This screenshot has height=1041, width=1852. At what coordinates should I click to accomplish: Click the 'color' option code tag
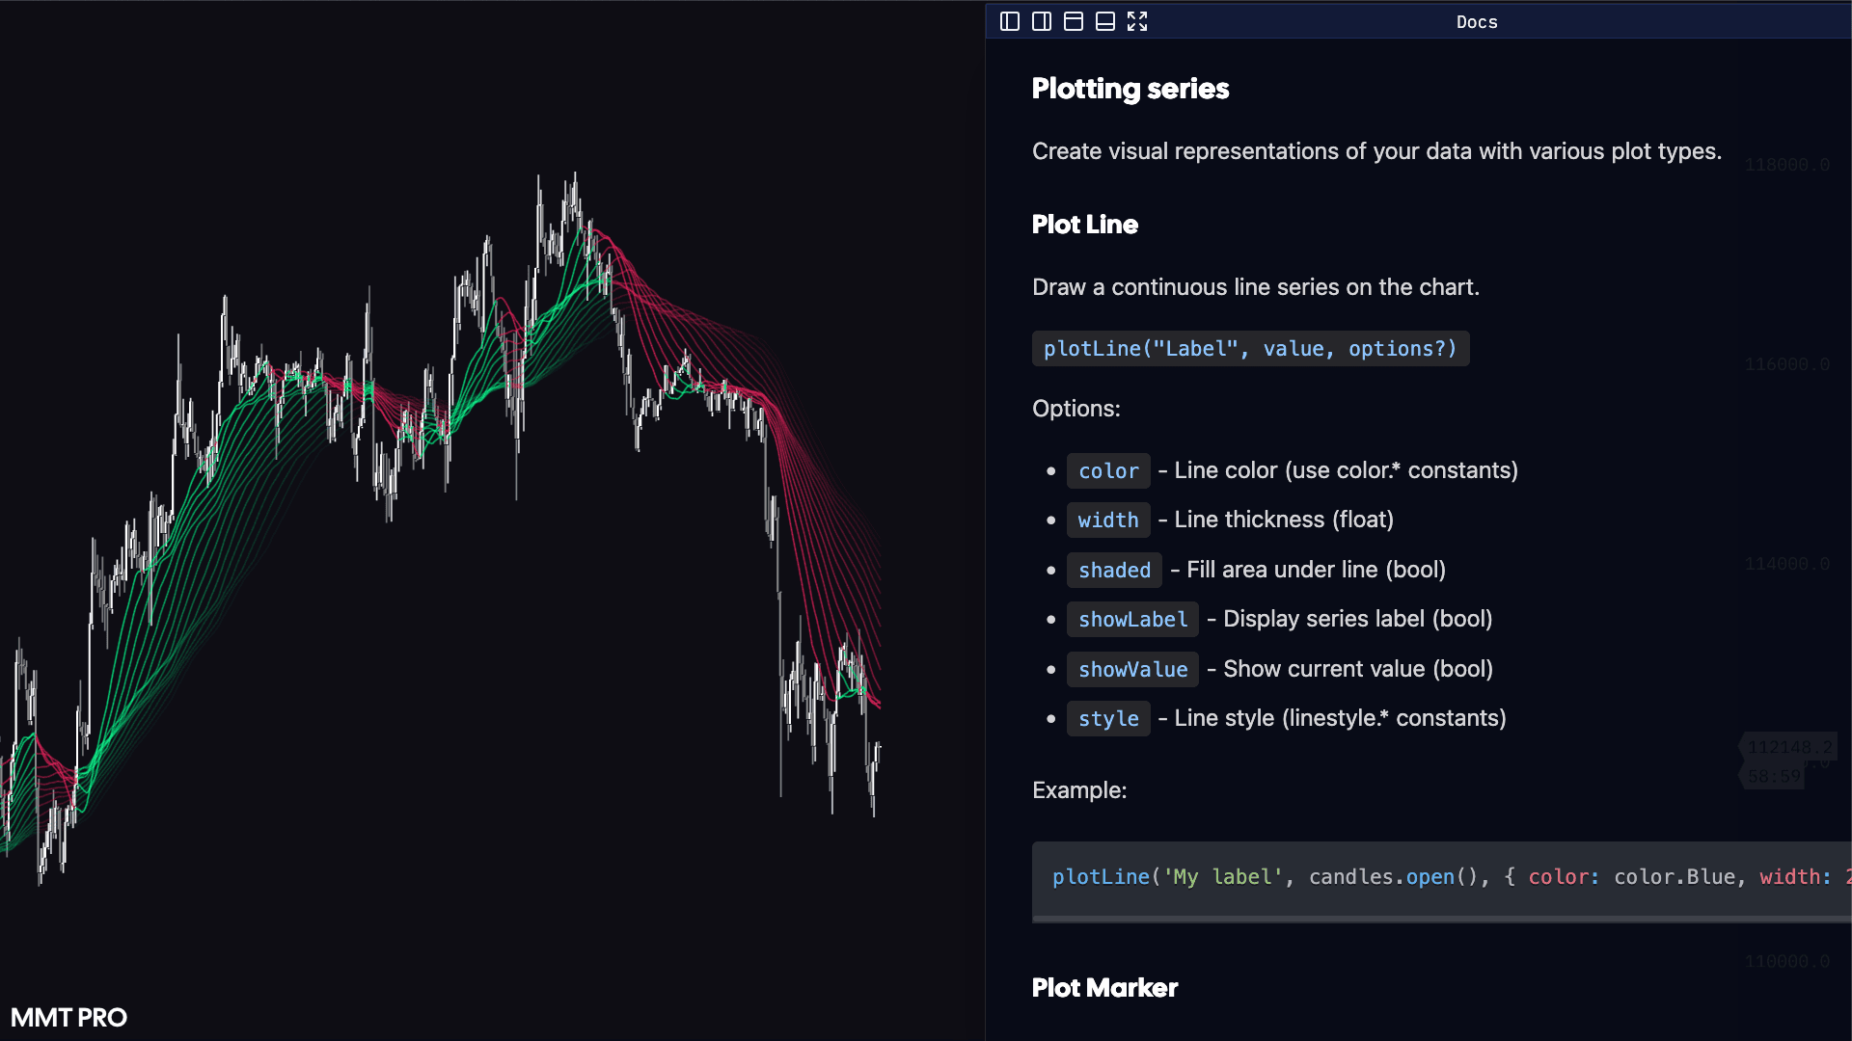(x=1107, y=471)
